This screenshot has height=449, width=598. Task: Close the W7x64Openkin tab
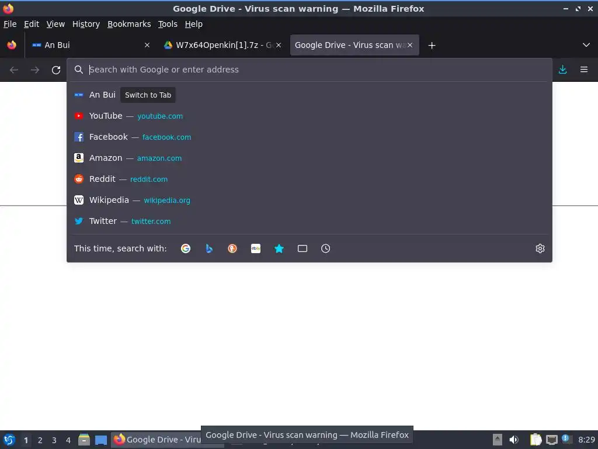click(x=279, y=45)
